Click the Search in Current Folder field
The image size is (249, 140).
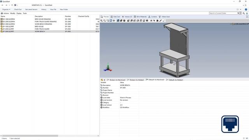pyautogui.click(x=223, y=13)
